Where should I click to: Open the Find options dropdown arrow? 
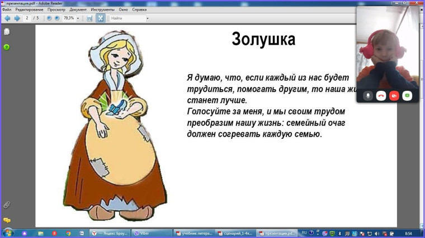[148, 18]
